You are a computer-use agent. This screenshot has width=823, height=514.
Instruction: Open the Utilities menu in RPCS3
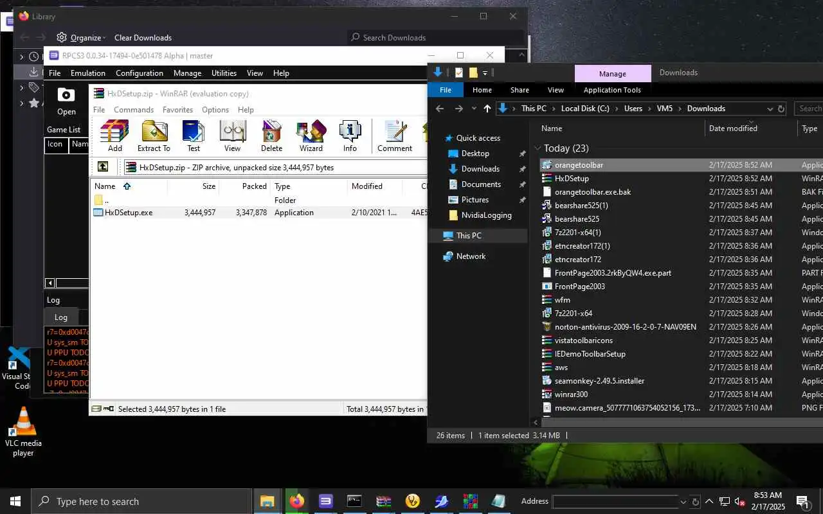tap(224, 73)
